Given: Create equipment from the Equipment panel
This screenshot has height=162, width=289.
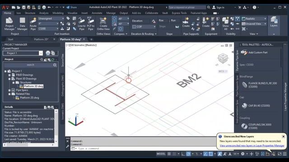Looking at the screenshot, I should pos(206,22).
